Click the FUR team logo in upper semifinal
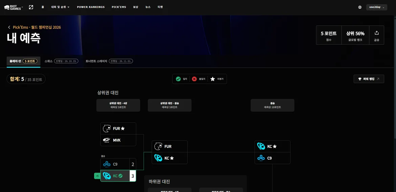The image size is (396, 192). coord(107,129)
